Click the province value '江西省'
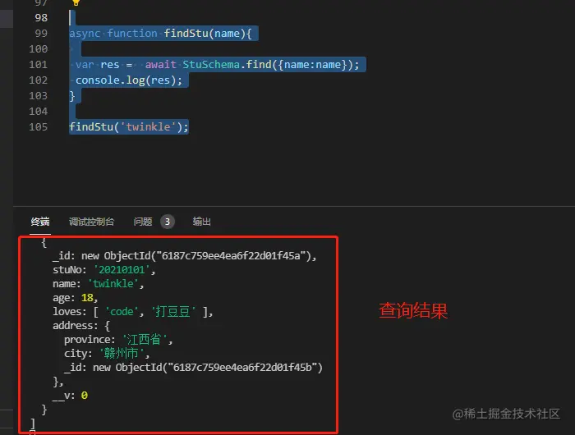575x435 pixels. [x=145, y=339]
